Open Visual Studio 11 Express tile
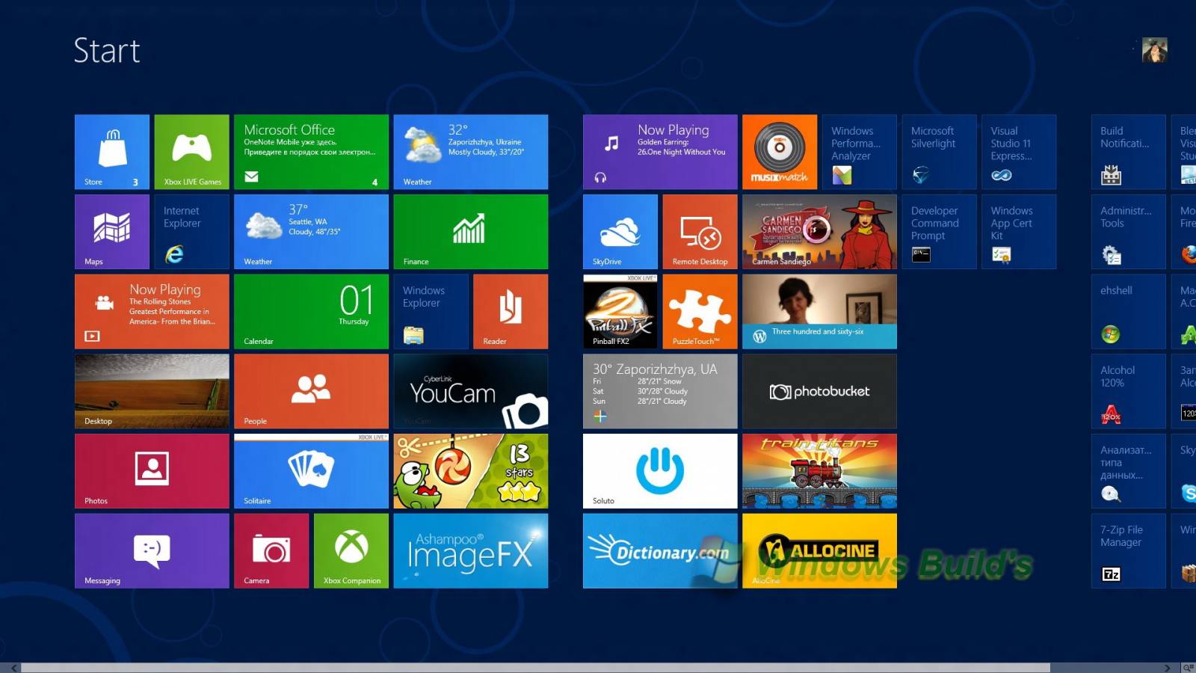The width and height of the screenshot is (1196, 673). point(1019,152)
